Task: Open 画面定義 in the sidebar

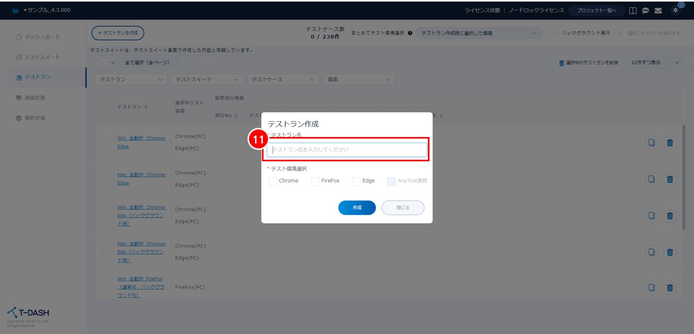Action: tap(35, 98)
